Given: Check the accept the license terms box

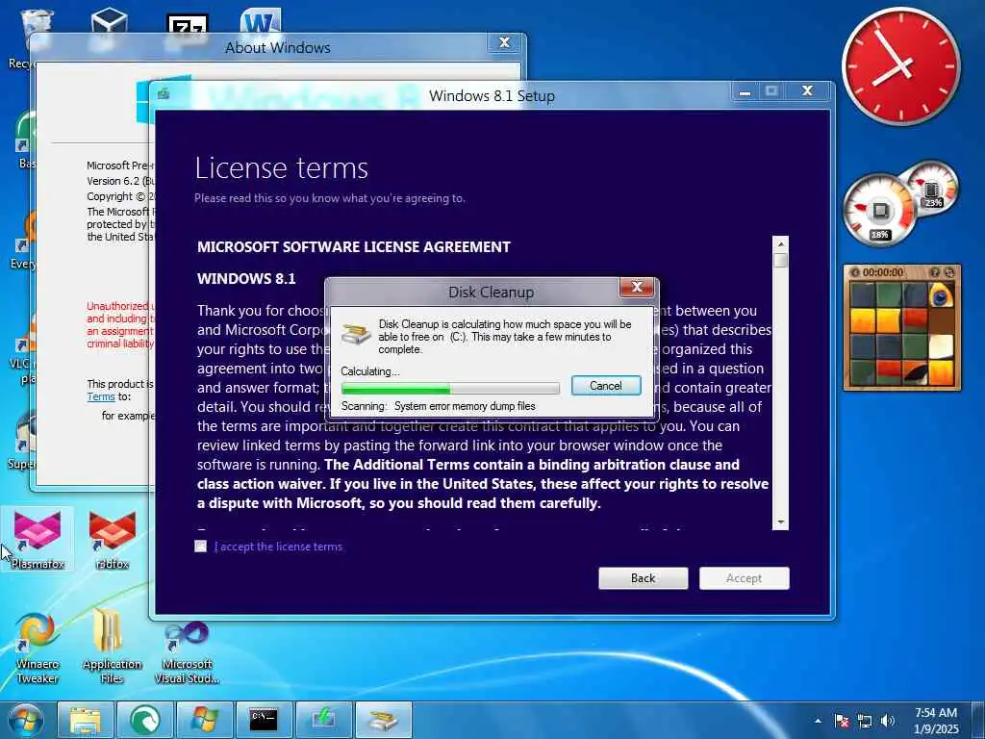Looking at the screenshot, I should [201, 547].
